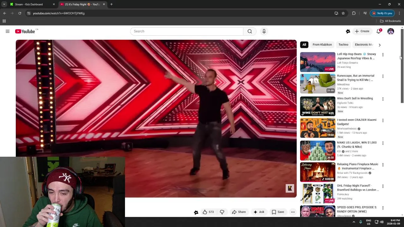Open options for MAKE US LAUGH video
The image size is (404, 227).
click(383, 143)
